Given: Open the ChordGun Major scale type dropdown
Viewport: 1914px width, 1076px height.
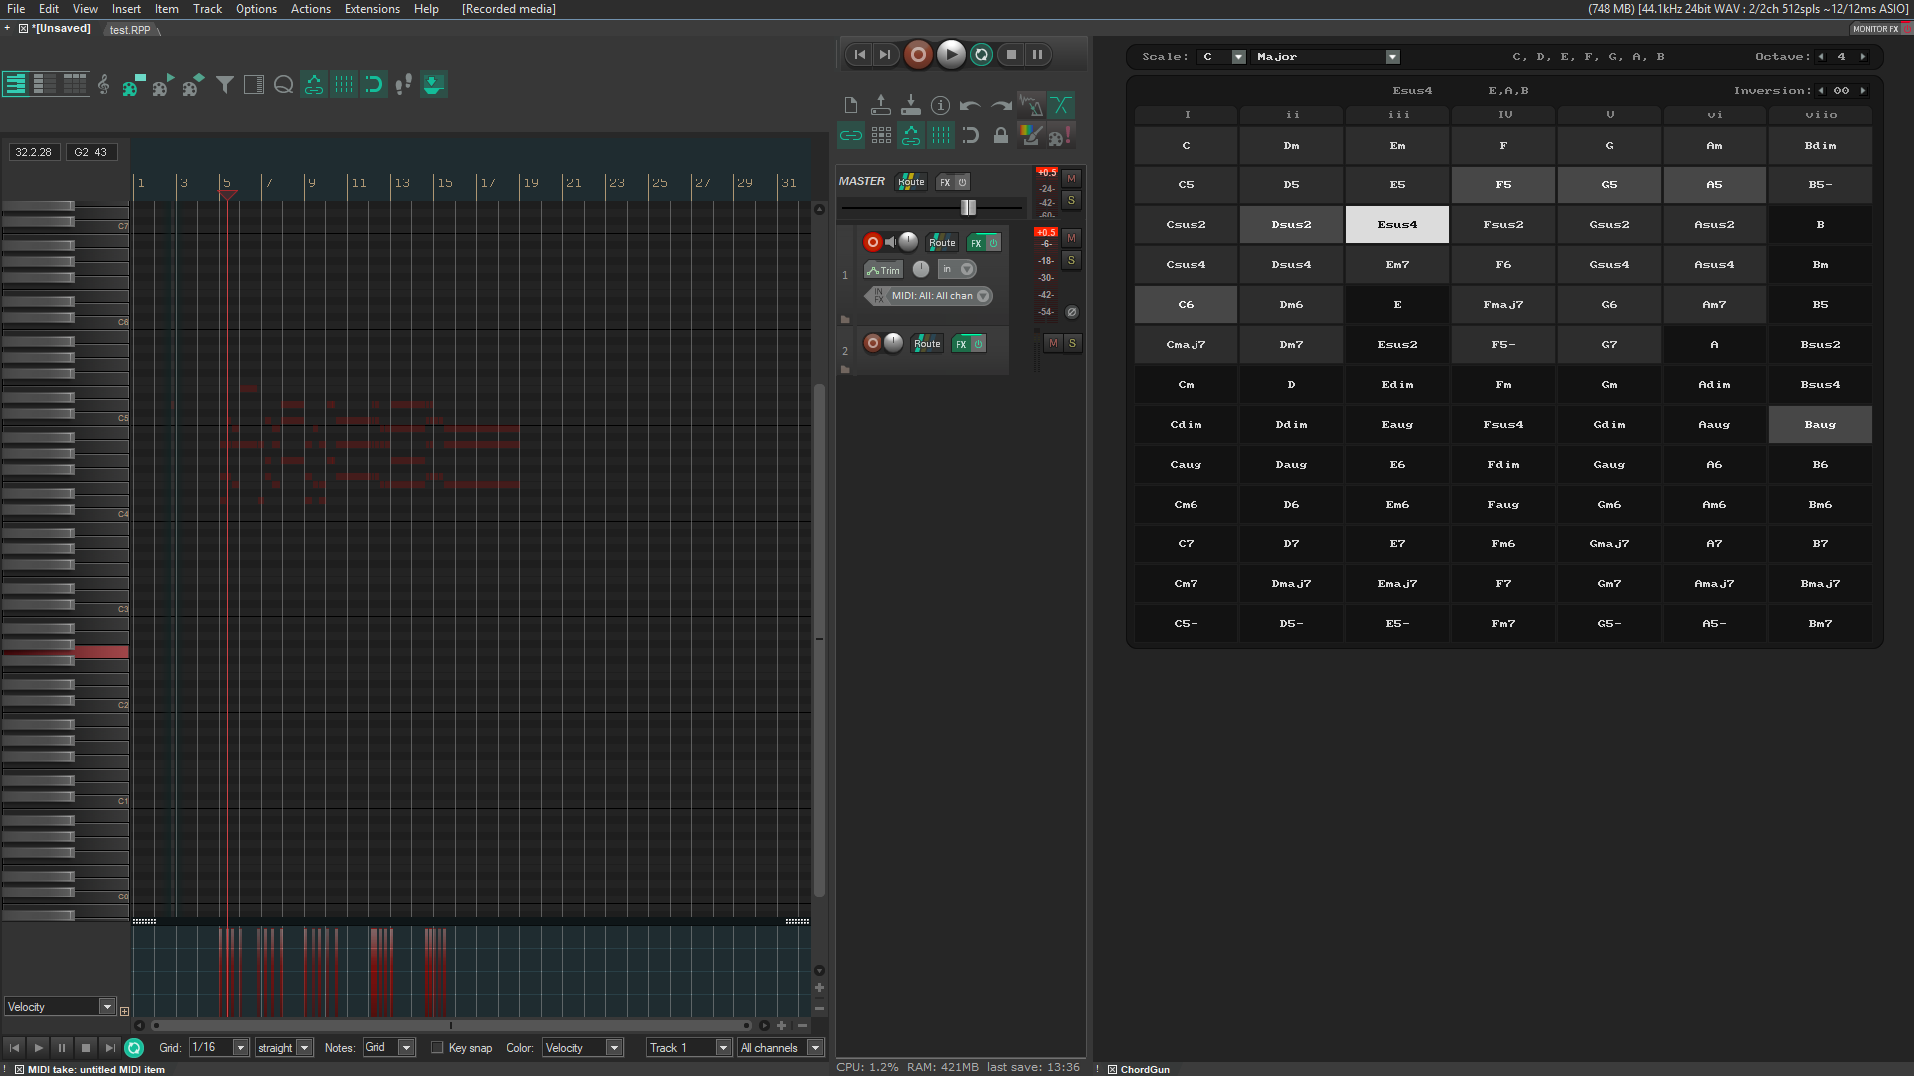Looking at the screenshot, I should click(x=1326, y=57).
